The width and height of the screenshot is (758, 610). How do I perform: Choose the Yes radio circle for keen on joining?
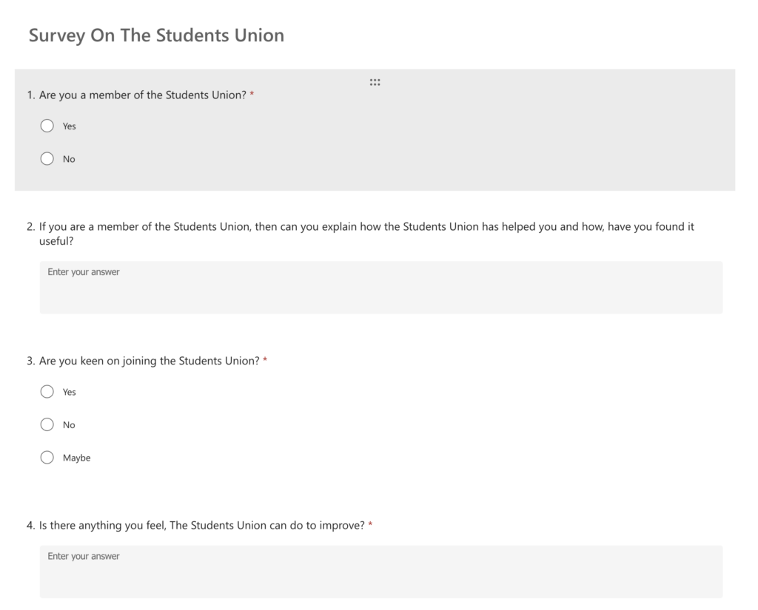click(47, 392)
